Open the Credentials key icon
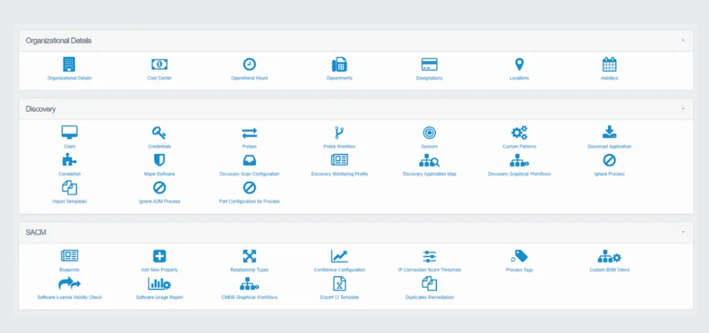The image size is (709, 333). point(159,133)
